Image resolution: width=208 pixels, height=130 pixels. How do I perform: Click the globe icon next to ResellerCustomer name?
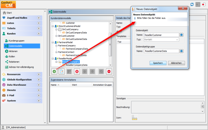[x=181, y=35]
